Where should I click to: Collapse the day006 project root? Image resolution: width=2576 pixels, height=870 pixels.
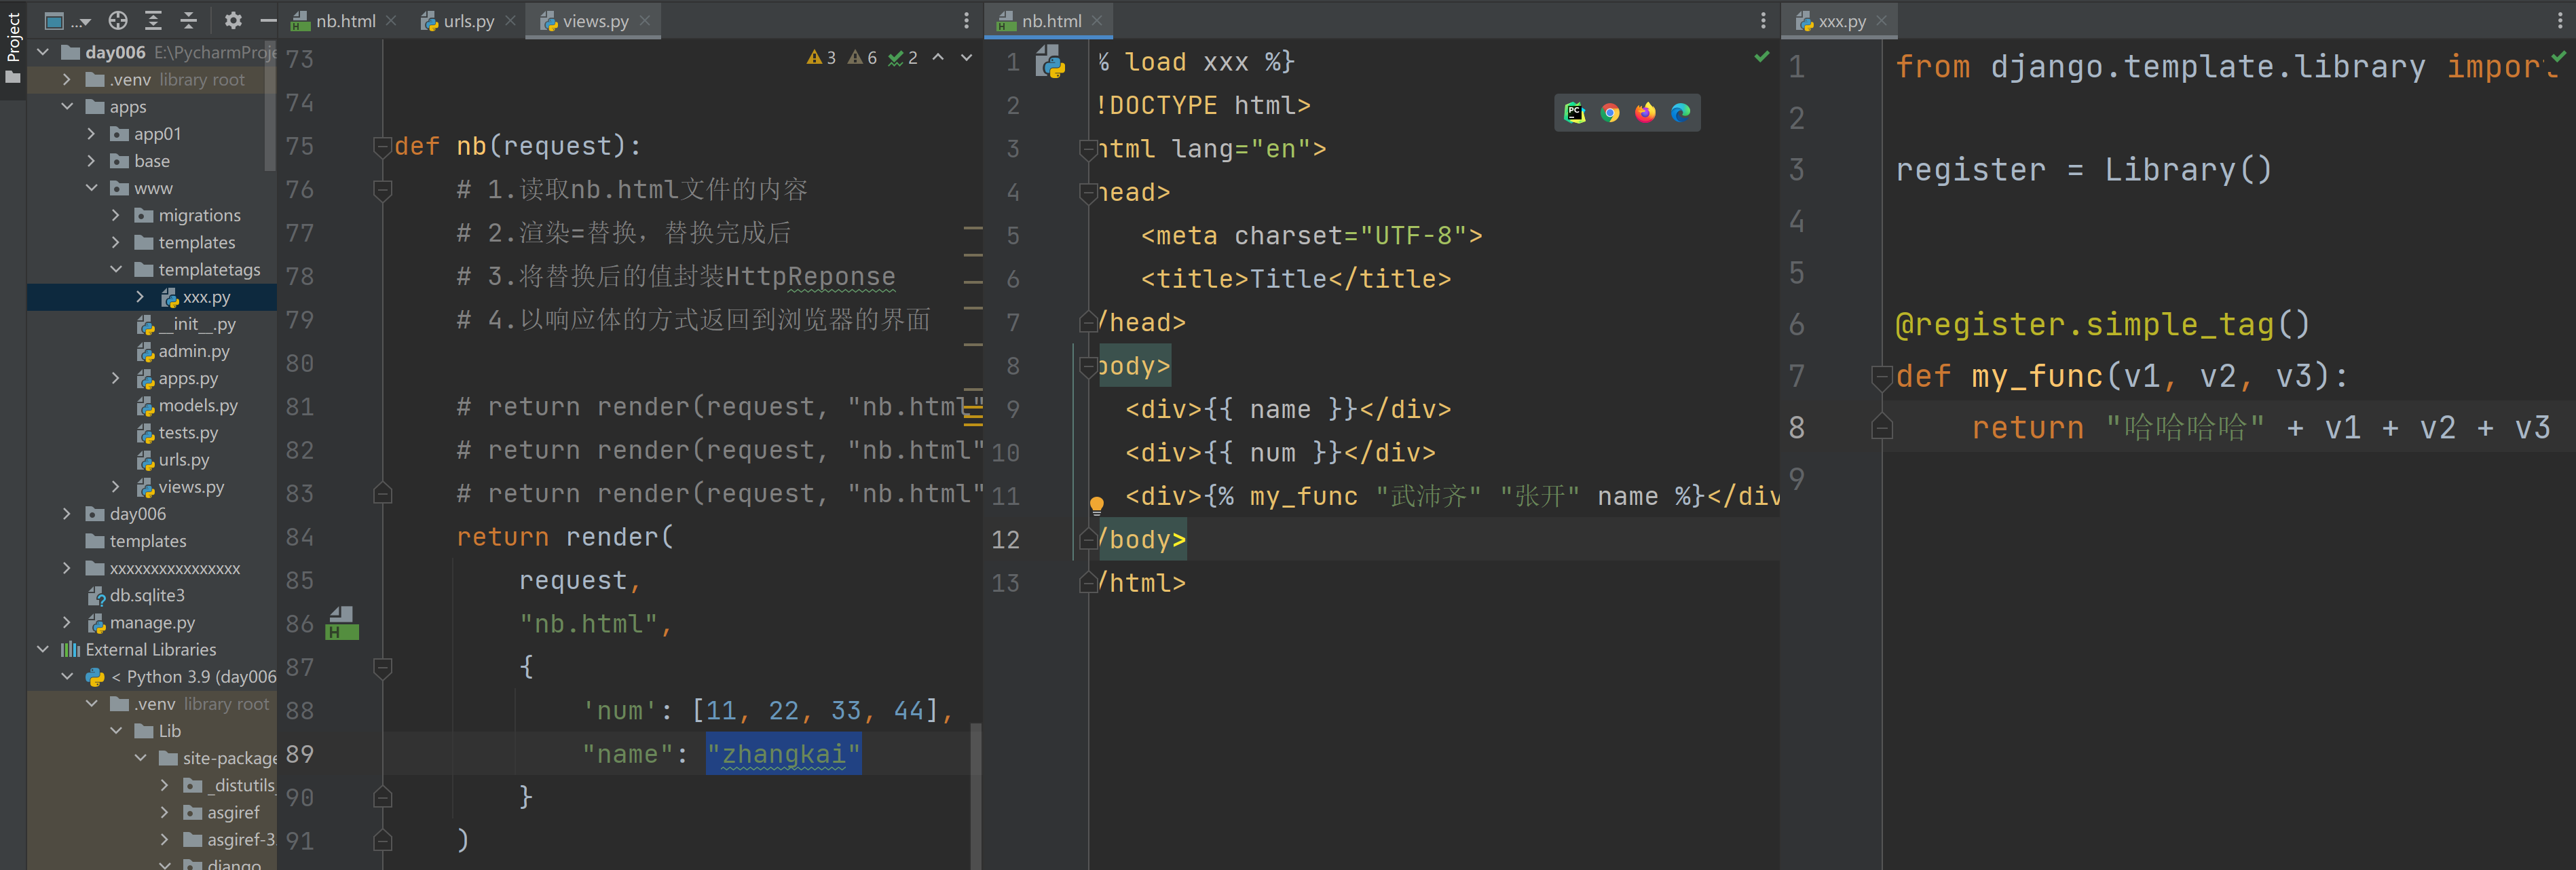coord(43,52)
